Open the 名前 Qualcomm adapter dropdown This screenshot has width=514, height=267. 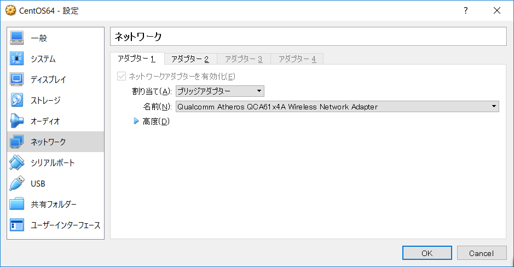pos(337,107)
